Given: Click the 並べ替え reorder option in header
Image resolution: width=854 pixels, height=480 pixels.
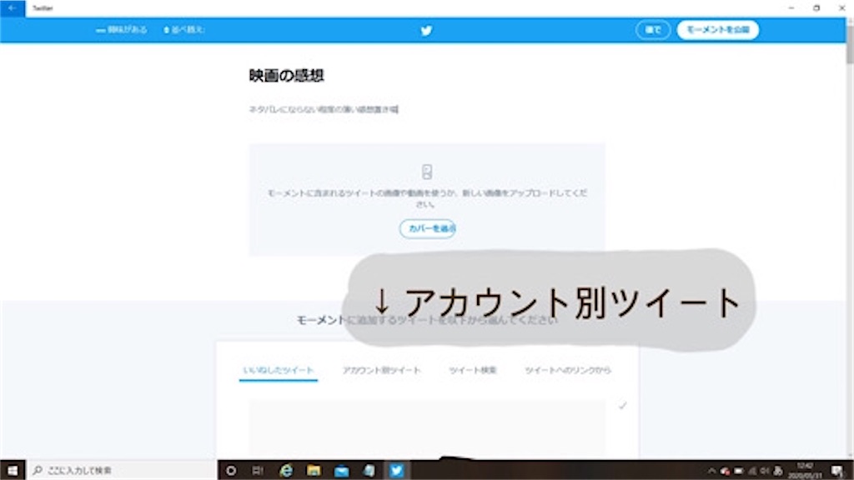Looking at the screenshot, I should pos(184,30).
